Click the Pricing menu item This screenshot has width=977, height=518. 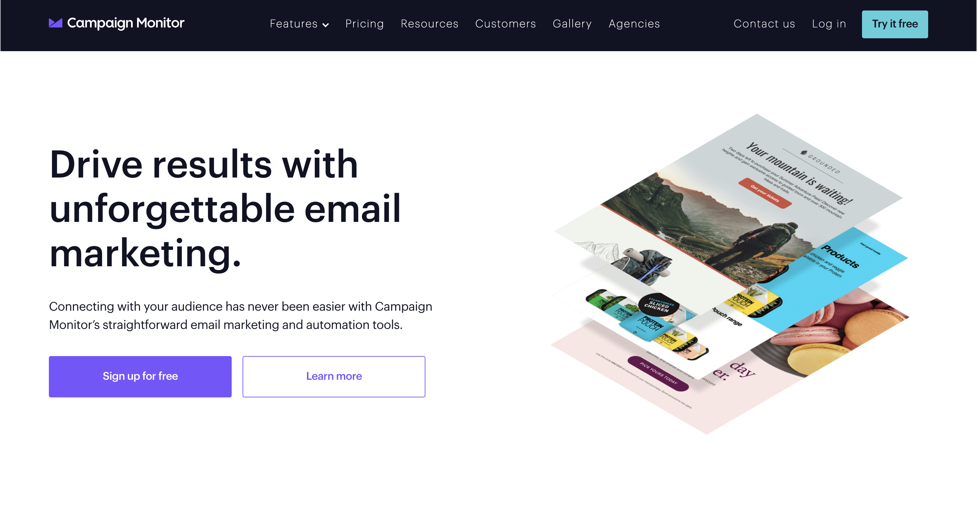pyautogui.click(x=364, y=24)
